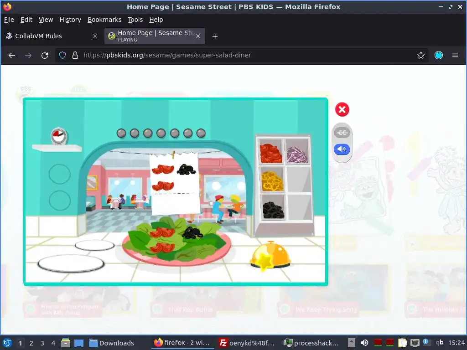Switch to the CollabVM Rules tab
This screenshot has height=350, width=467.
52,36
